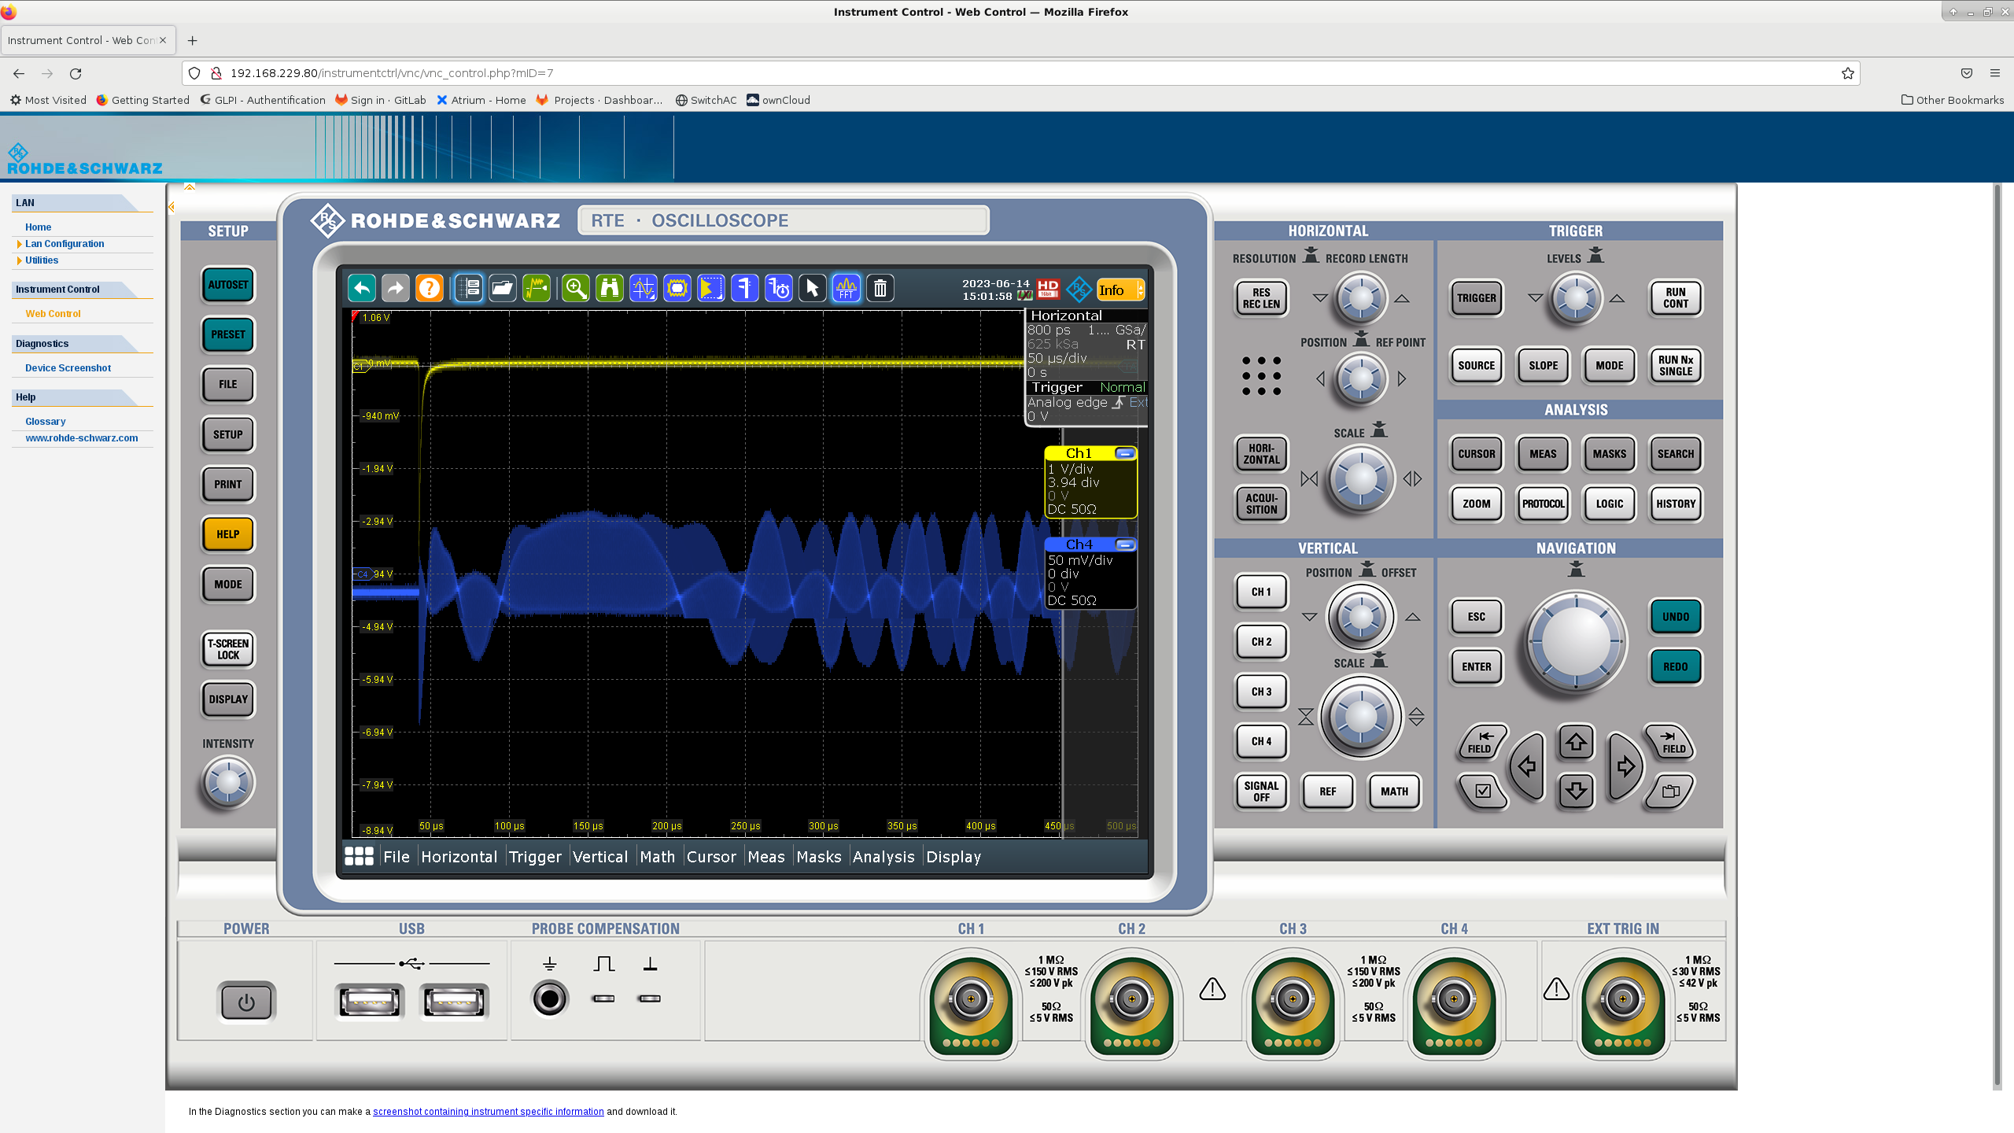Screen dimensions: 2014x1133
Task: Open the Device Screenshot link
Action: coord(68,367)
